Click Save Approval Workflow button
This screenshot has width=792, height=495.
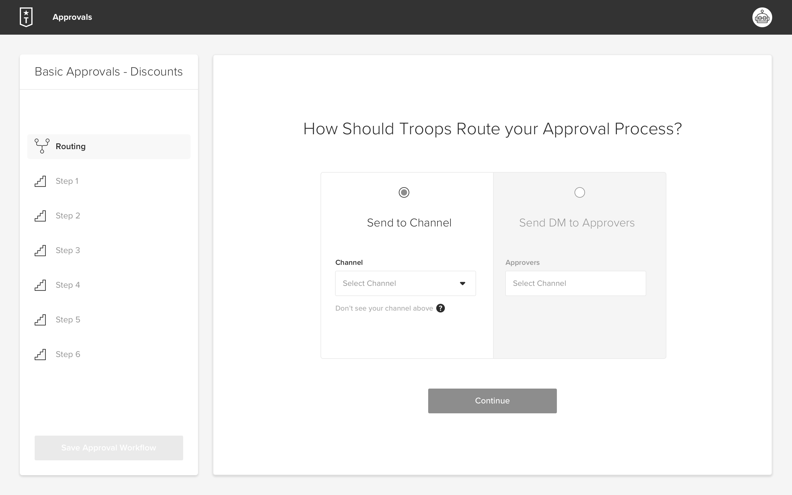click(109, 448)
